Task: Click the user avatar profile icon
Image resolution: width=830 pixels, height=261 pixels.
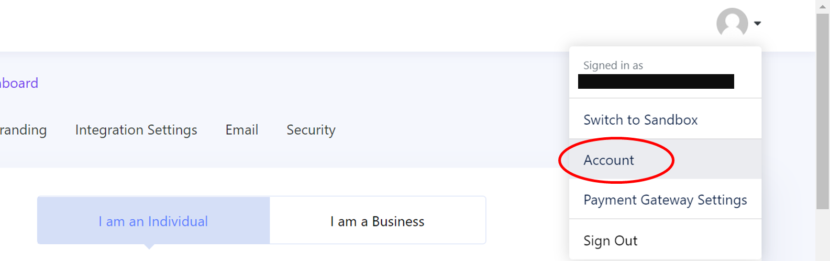Action: (732, 23)
